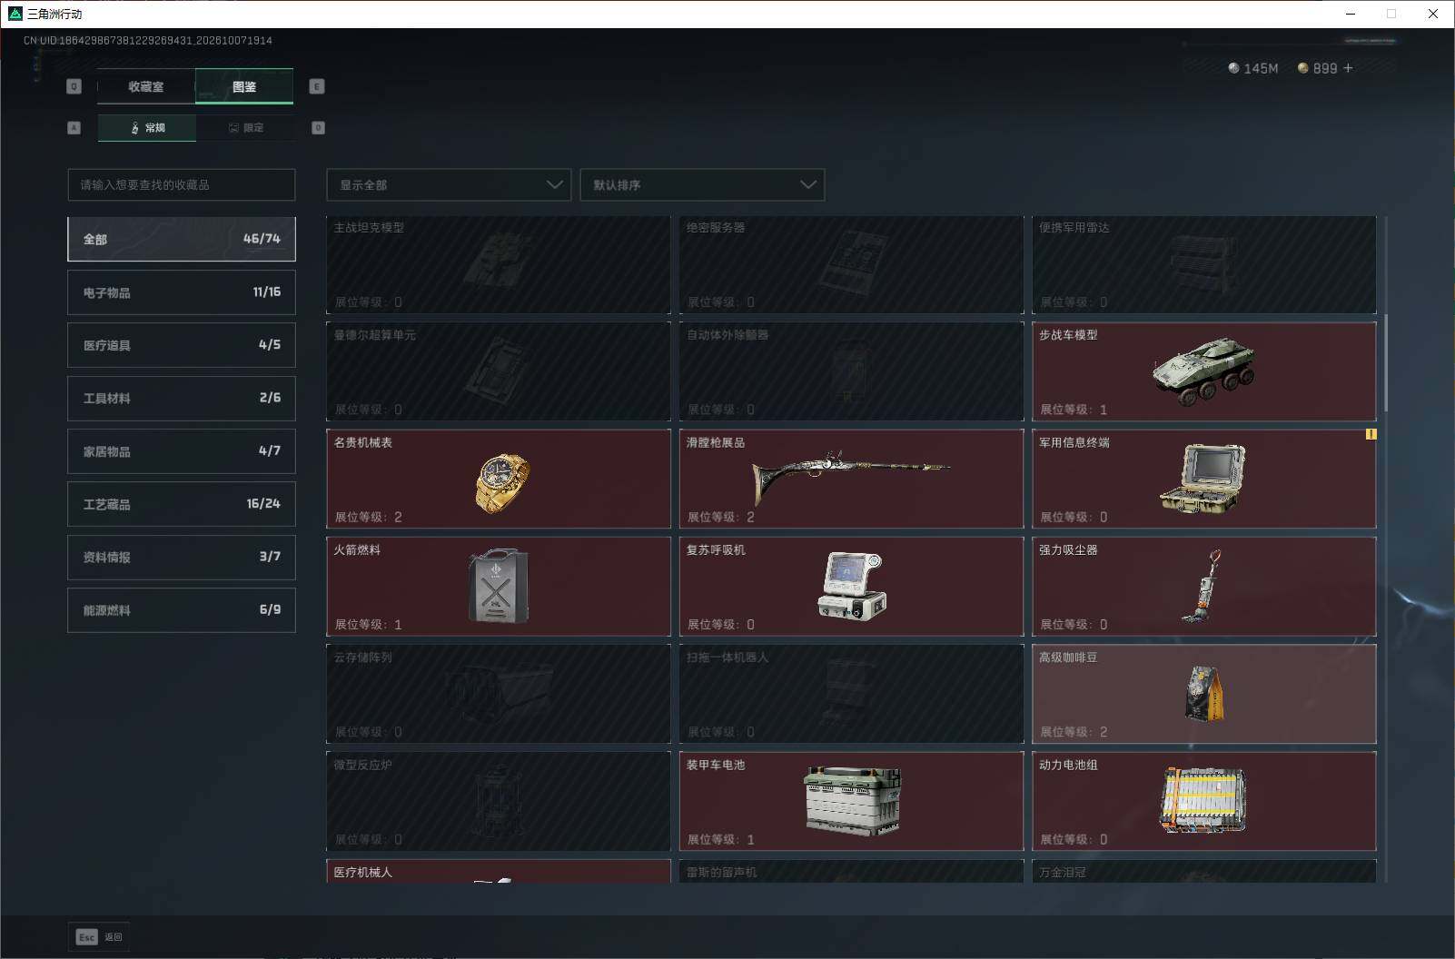Click the yellow alert badge on 军用信息终端

click(1371, 434)
